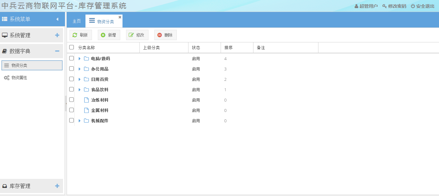Viewport: 439px width, 196px height.
Task: Open 物资分类 in the sidebar menu
Action: 32,65
